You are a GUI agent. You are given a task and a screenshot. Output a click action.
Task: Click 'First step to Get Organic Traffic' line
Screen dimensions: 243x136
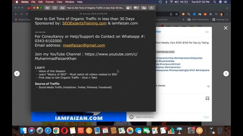pyautogui.click(x=68, y=77)
